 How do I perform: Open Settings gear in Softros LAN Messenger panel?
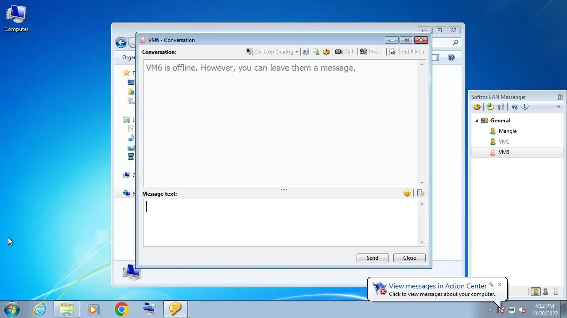tap(477, 107)
